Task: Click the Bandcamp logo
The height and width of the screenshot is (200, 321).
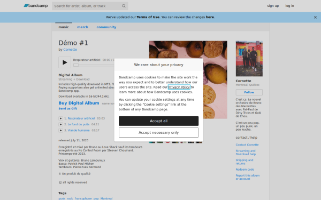Action: point(36,6)
